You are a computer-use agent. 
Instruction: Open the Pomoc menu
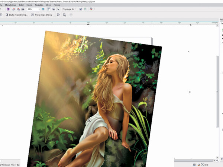(56, 5)
